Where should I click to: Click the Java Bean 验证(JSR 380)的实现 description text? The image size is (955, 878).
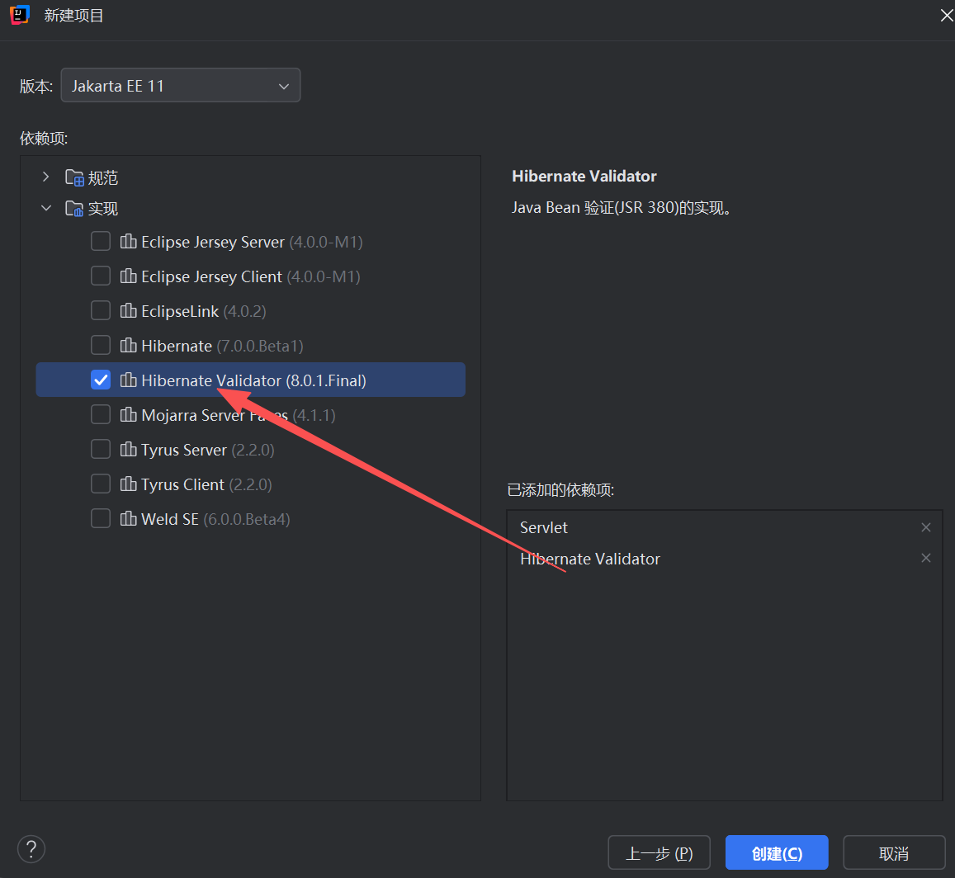point(622,208)
